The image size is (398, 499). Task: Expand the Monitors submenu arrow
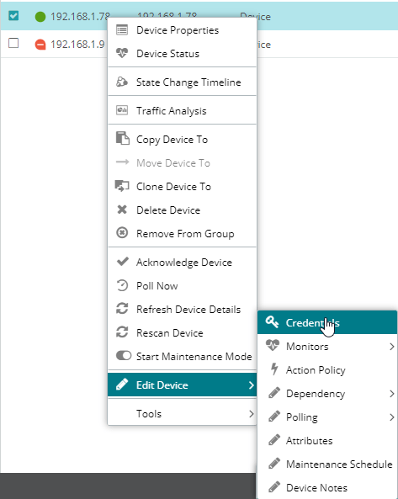(391, 347)
